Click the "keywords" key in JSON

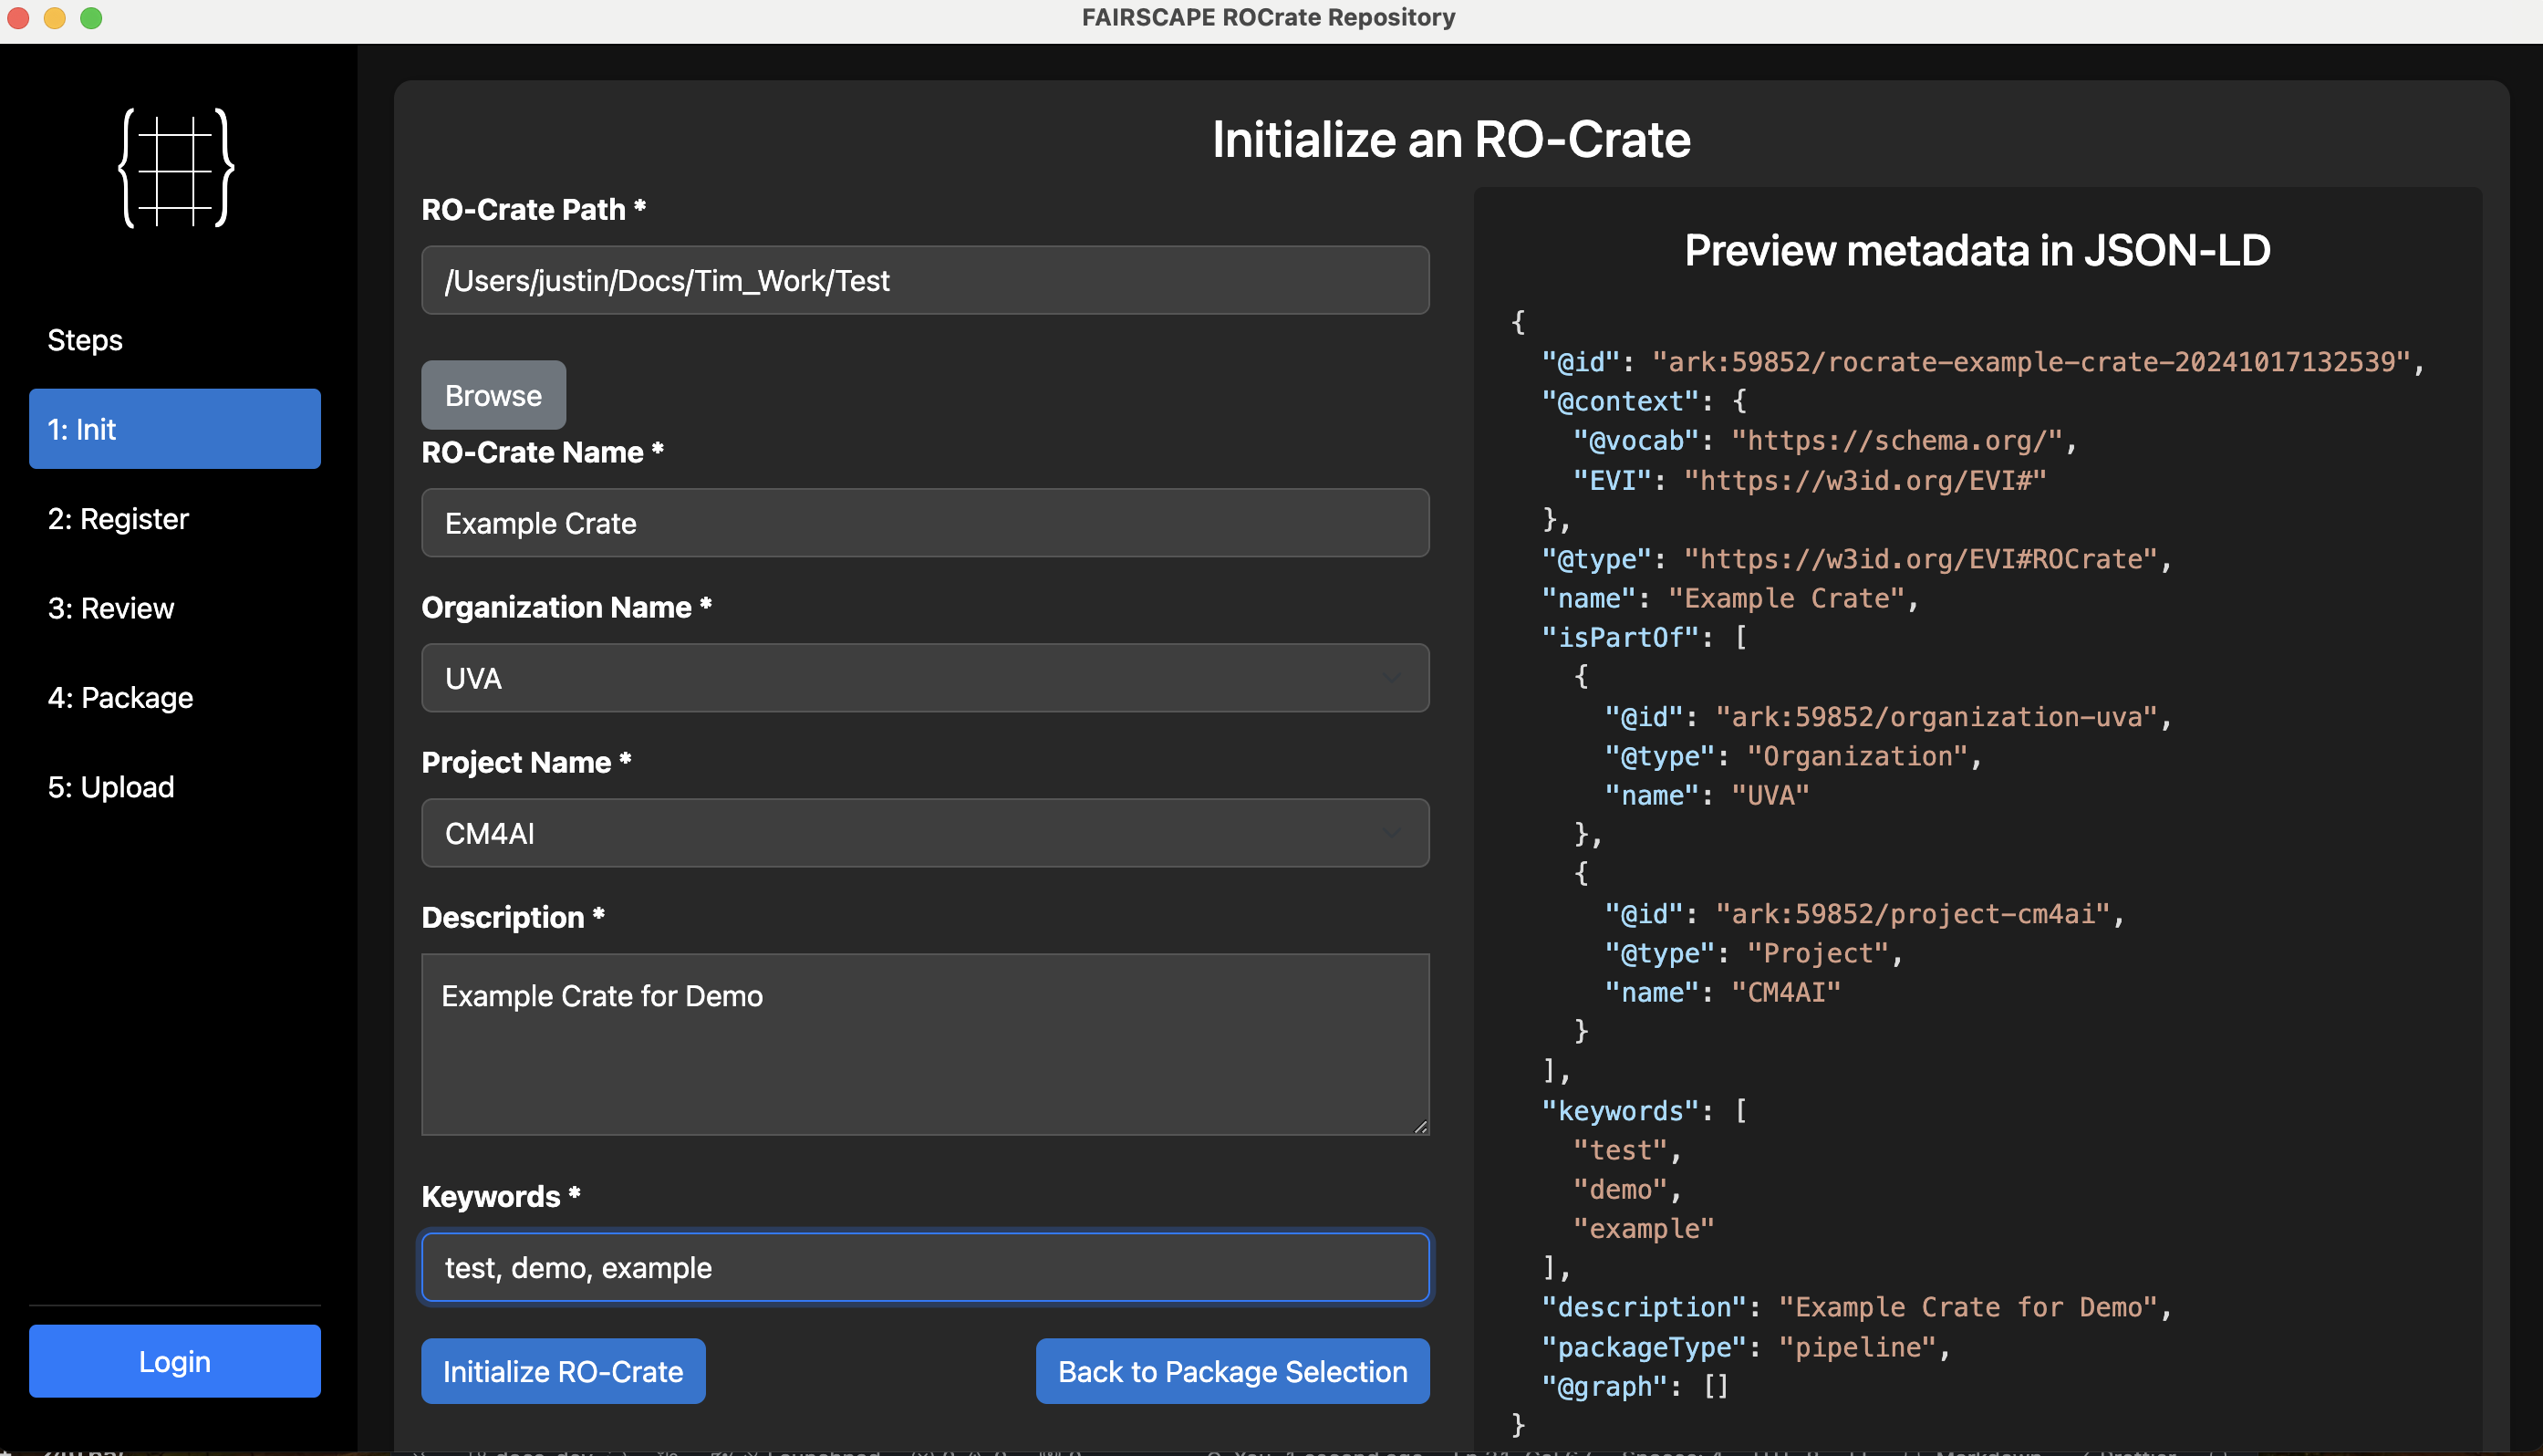pos(1620,1111)
